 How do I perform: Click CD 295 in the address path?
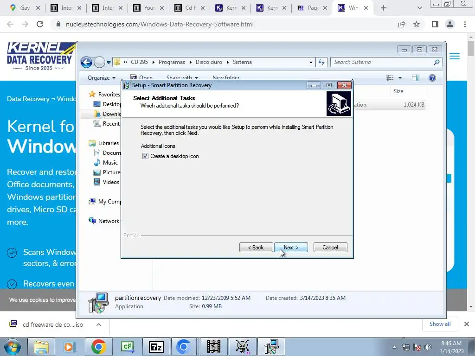click(139, 62)
